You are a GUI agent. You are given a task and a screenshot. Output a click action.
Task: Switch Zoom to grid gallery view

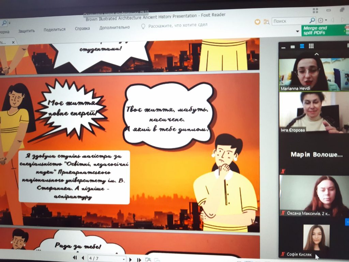pos(311,46)
